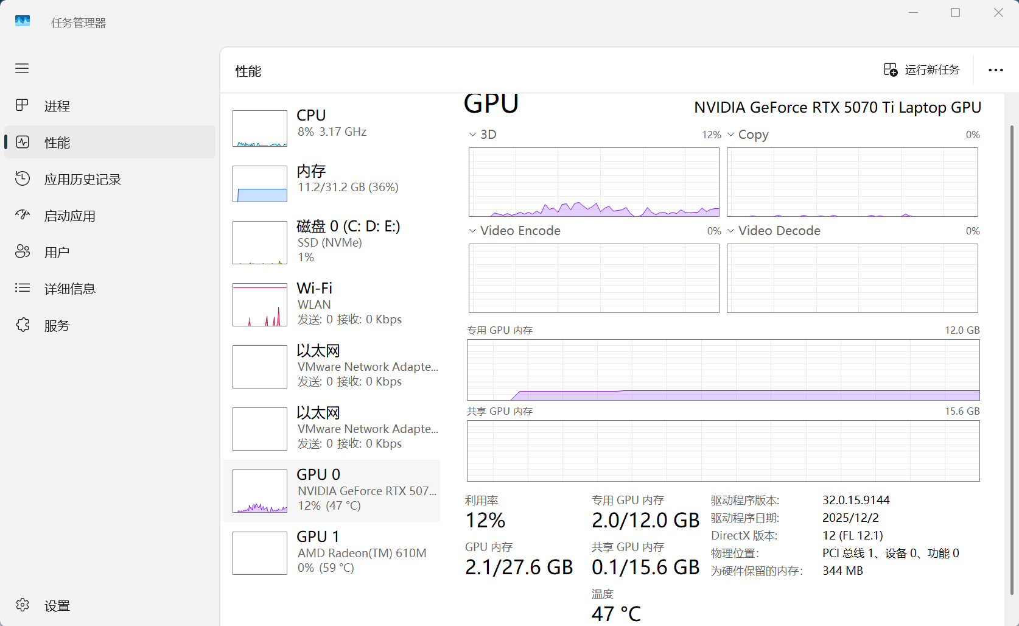Open the Copy graph engine dropdown
1019x626 pixels.
(x=730, y=135)
